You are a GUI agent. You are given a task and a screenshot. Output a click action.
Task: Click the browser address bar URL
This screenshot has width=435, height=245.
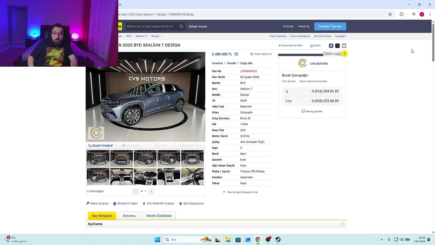click(x=156, y=14)
